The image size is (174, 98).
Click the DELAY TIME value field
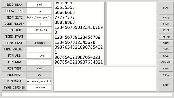tap(39, 11)
